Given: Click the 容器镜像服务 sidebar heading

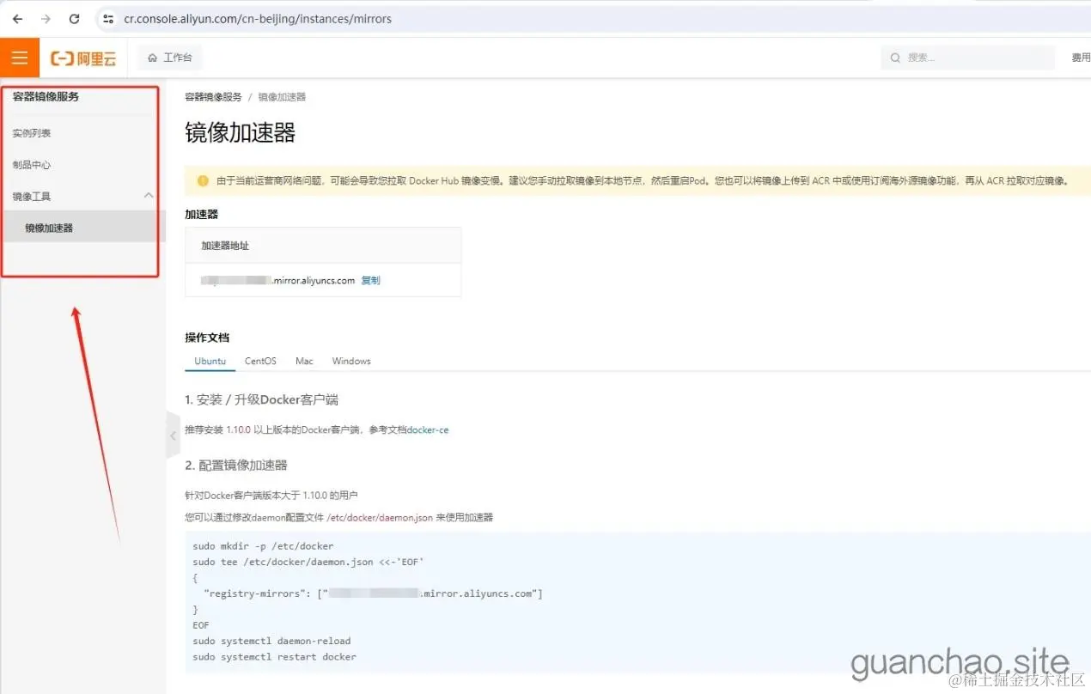Looking at the screenshot, I should pyautogui.click(x=46, y=96).
